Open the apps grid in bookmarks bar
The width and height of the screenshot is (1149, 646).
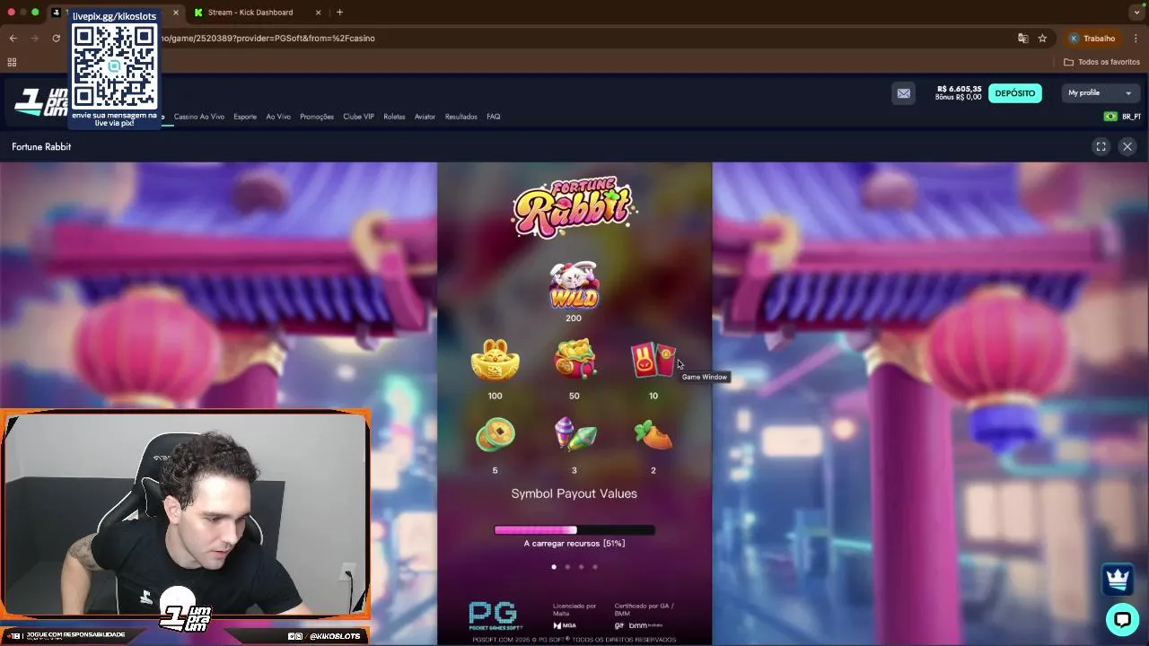tap(12, 62)
